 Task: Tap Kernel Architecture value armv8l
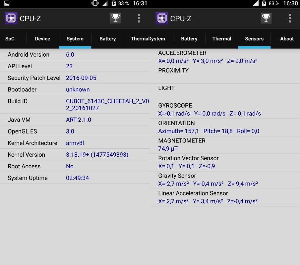pyautogui.click(x=75, y=143)
